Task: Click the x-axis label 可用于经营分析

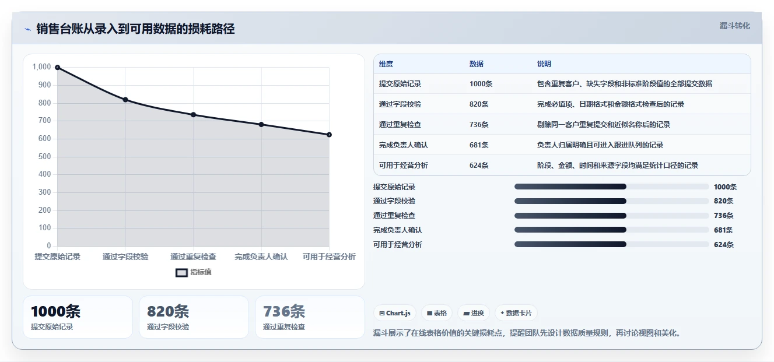Action: tap(329, 256)
